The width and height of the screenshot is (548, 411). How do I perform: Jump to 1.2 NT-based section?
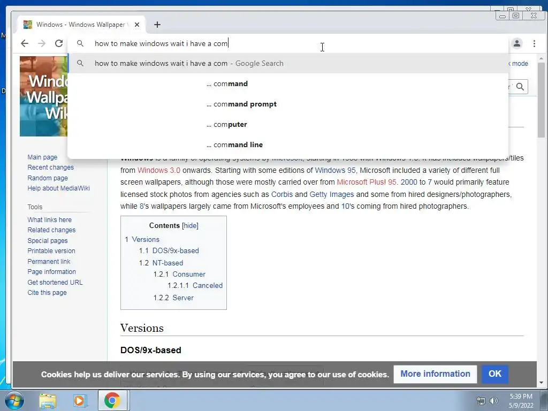click(x=161, y=263)
